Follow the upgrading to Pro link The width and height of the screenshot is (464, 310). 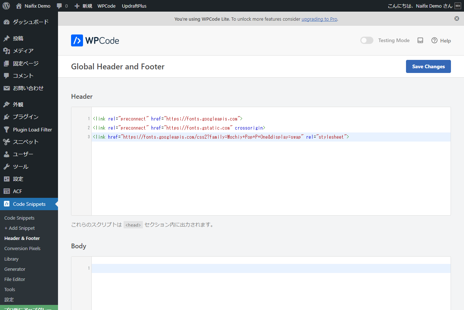(x=319, y=19)
